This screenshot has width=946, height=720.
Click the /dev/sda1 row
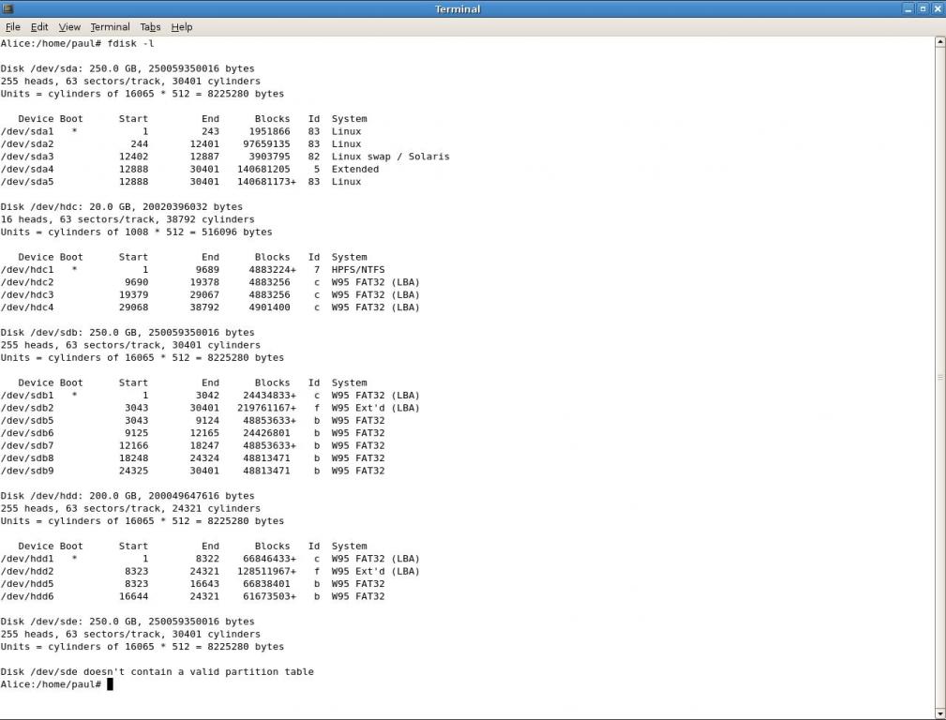(181, 131)
